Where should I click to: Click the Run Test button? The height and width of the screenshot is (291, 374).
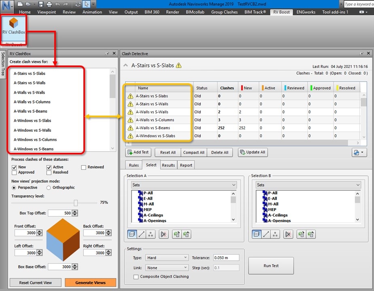(x=271, y=266)
